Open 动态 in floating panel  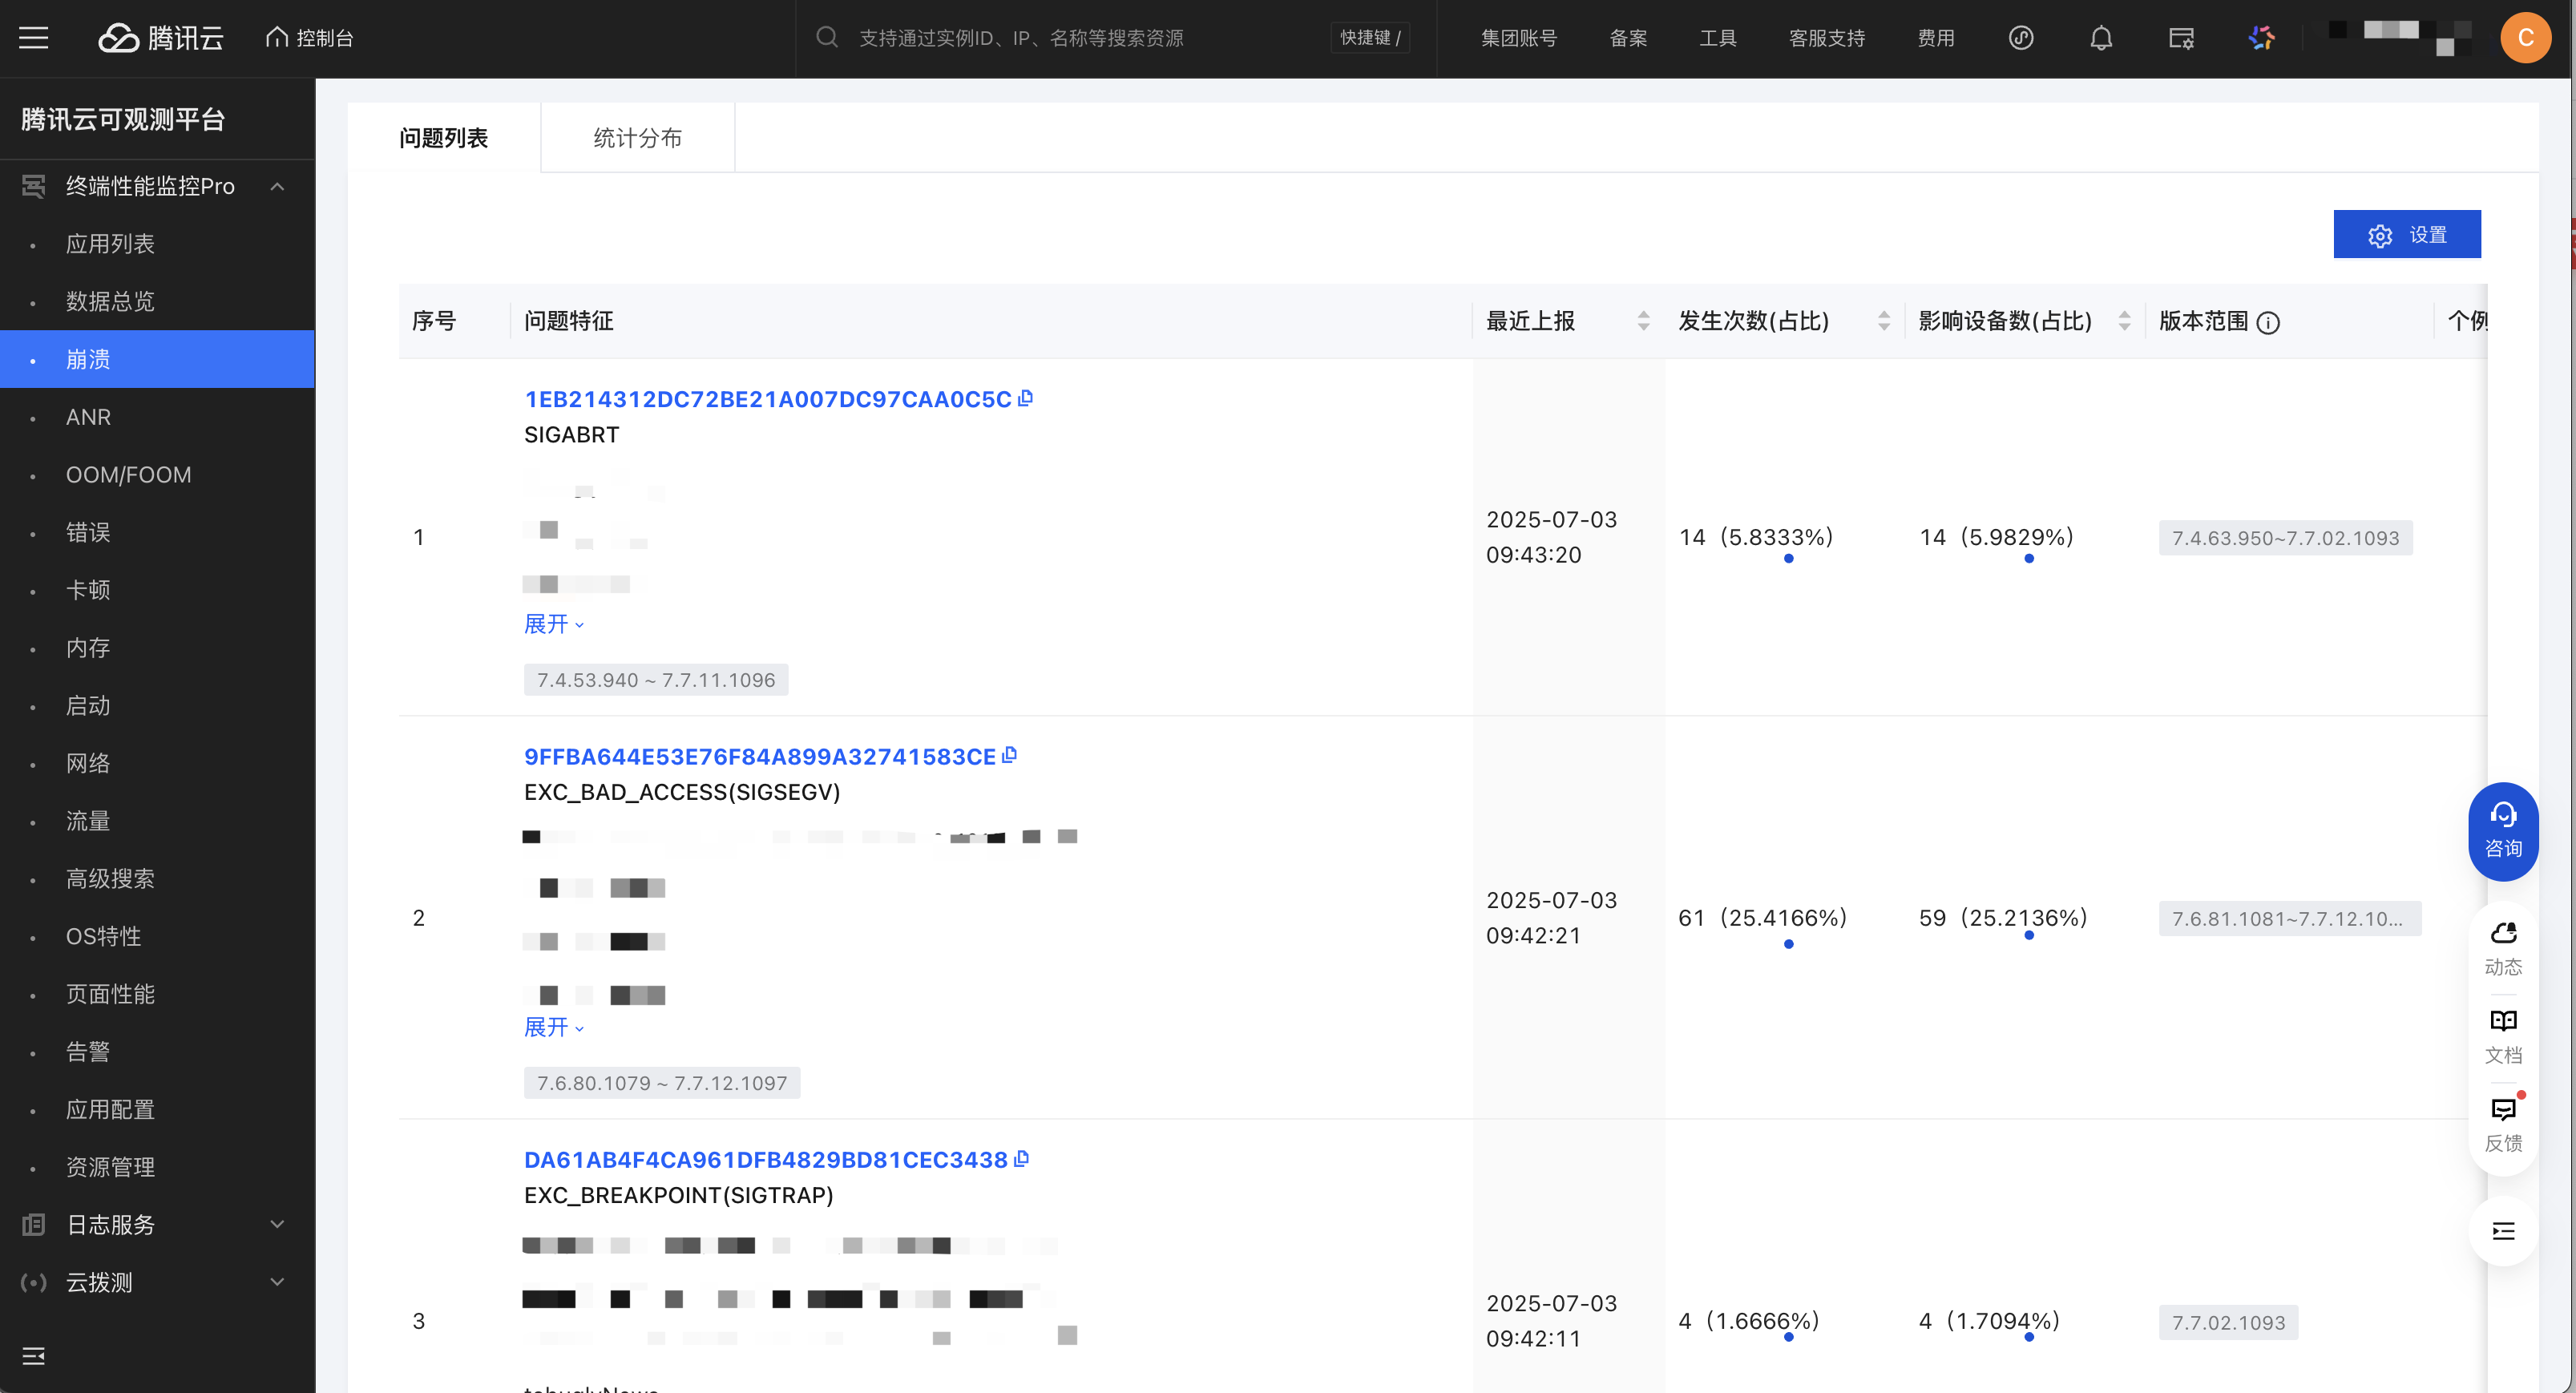click(2503, 948)
